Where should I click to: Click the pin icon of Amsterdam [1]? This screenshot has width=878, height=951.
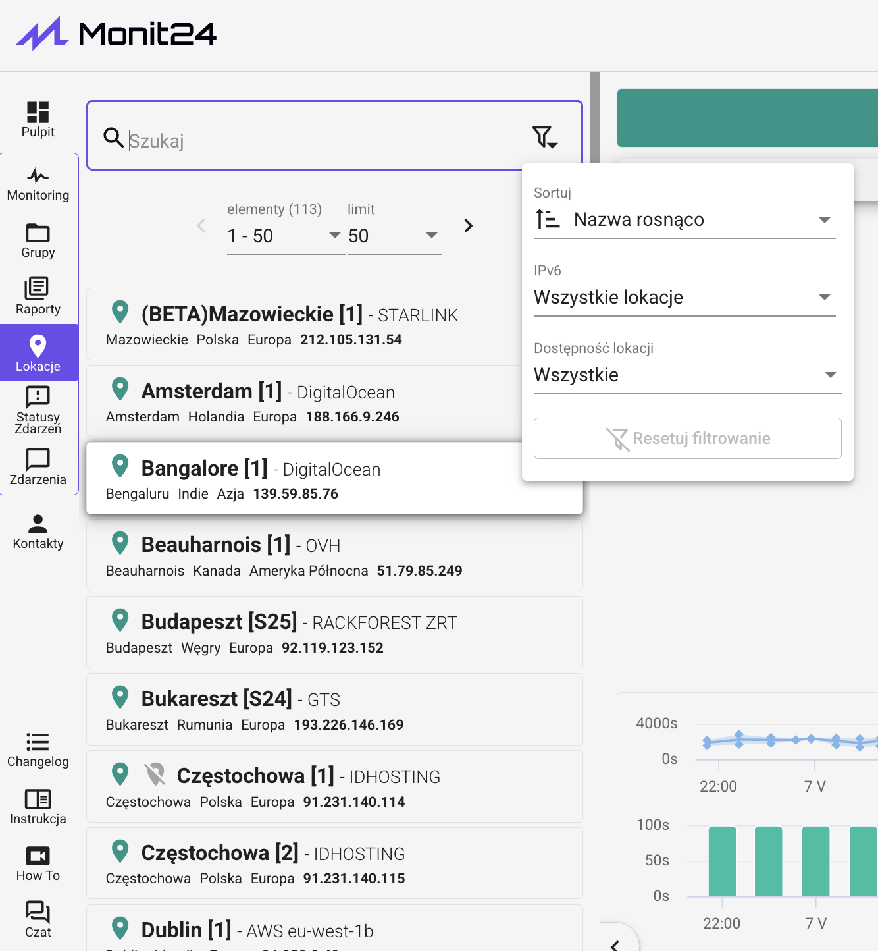pos(120,389)
